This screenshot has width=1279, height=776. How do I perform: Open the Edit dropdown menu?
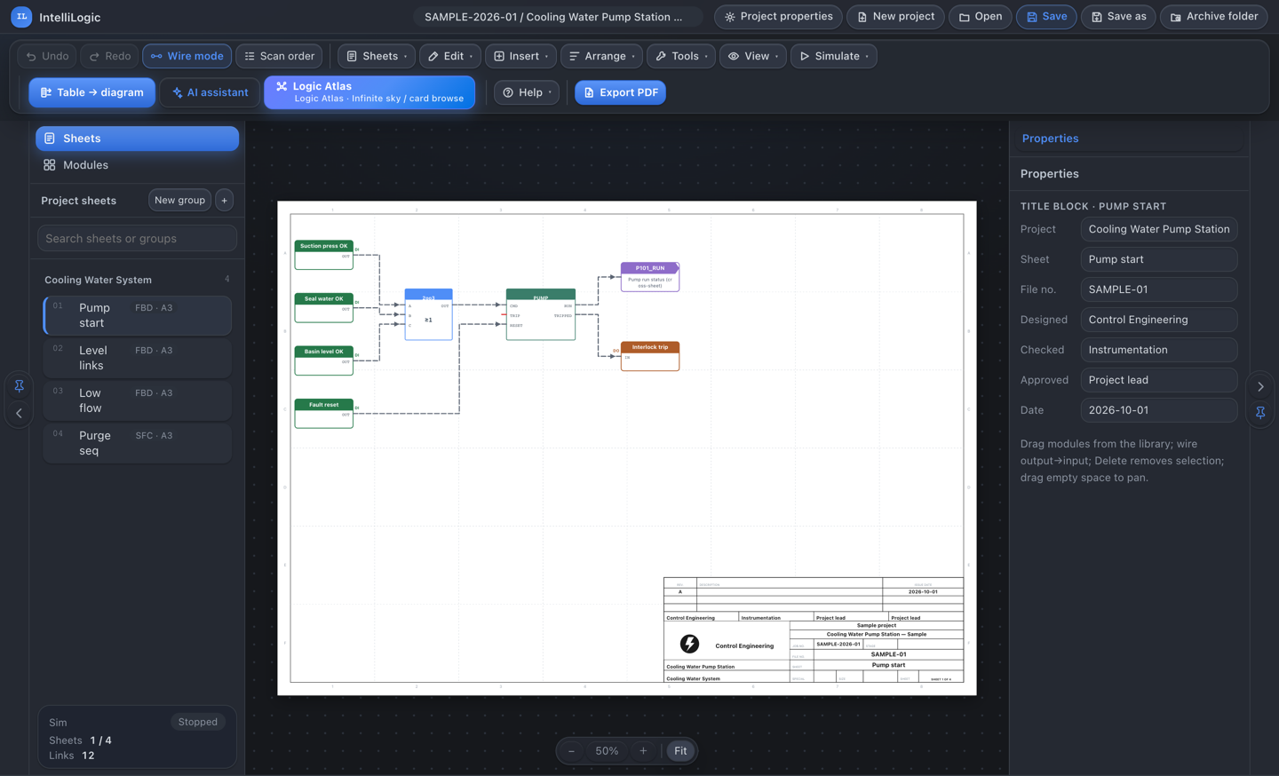pos(450,56)
